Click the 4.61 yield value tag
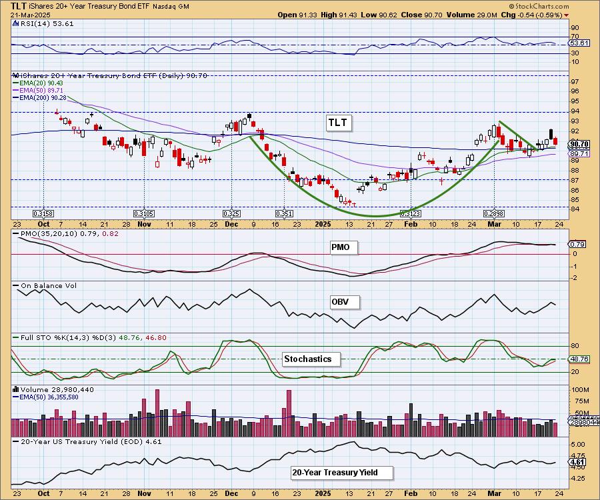The width and height of the screenshot is (600, 500). pyautogui.click(x=577, y=462)
